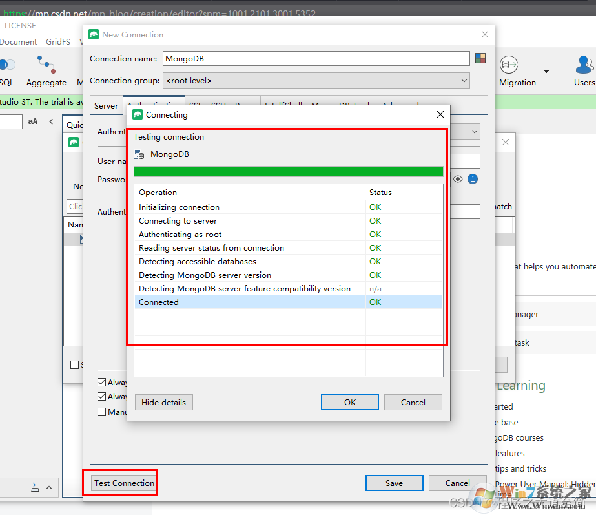
Task: Click the search input field at left
Action: [10, 121]
